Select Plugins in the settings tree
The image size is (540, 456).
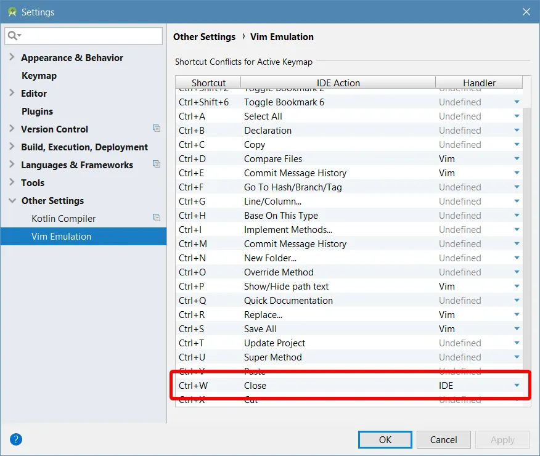tap(37, 112)
